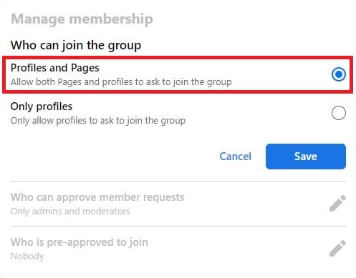Screen dimensions: 356x278
Task: Click the 'Profiles and Pages' option title
Action: click(x=55, y=68)
